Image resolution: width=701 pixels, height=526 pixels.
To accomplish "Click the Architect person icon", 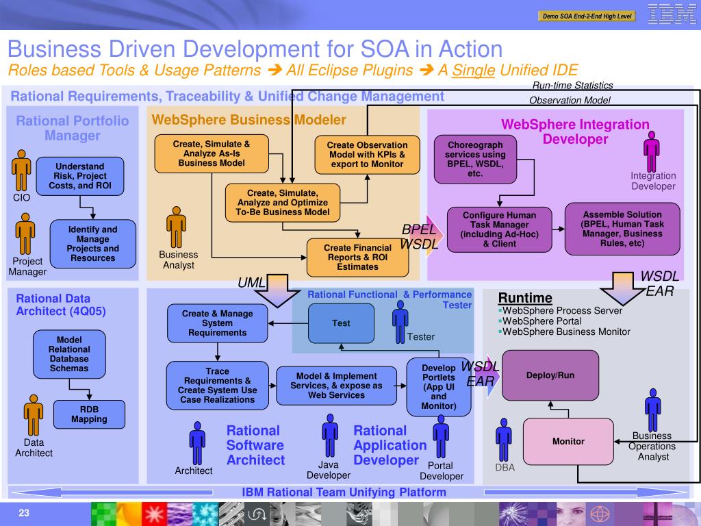I will [197, 443].
